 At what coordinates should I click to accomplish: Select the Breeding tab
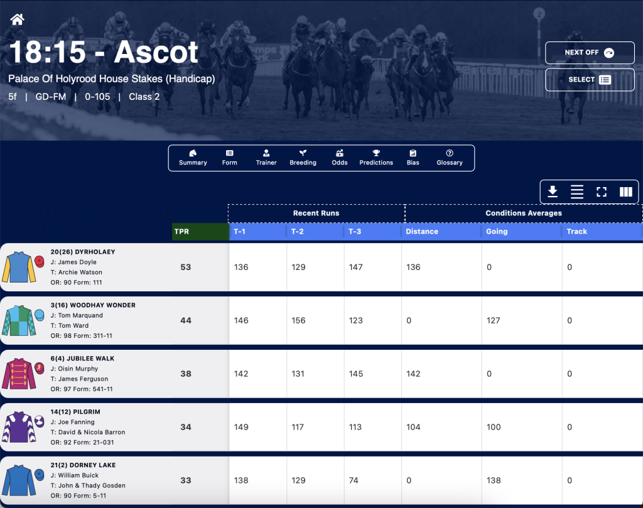[x=303, y=158]
